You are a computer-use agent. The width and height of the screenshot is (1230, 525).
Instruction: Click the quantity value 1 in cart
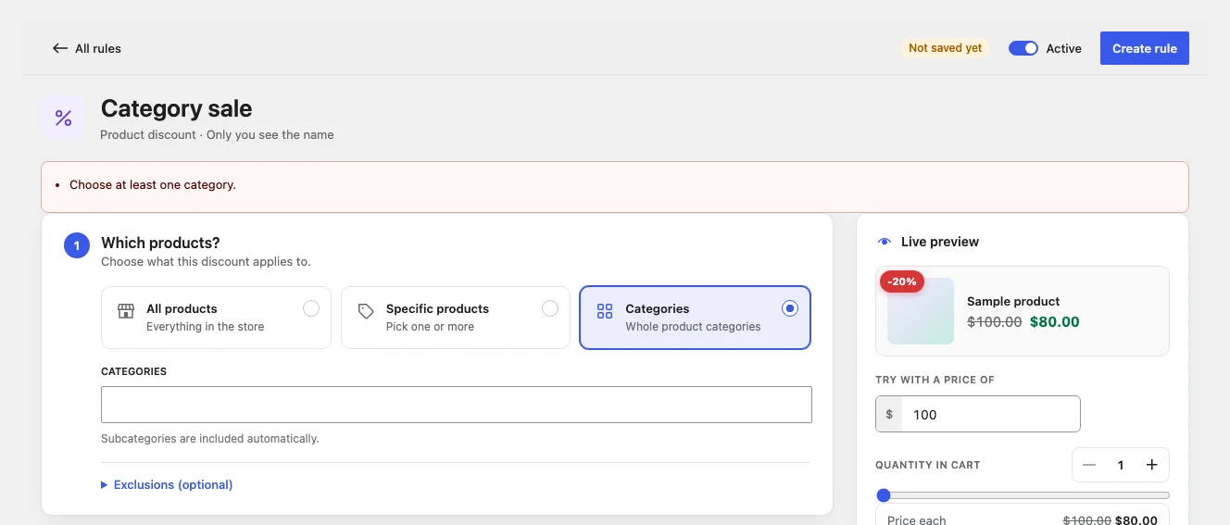[x=1121, y=465]
